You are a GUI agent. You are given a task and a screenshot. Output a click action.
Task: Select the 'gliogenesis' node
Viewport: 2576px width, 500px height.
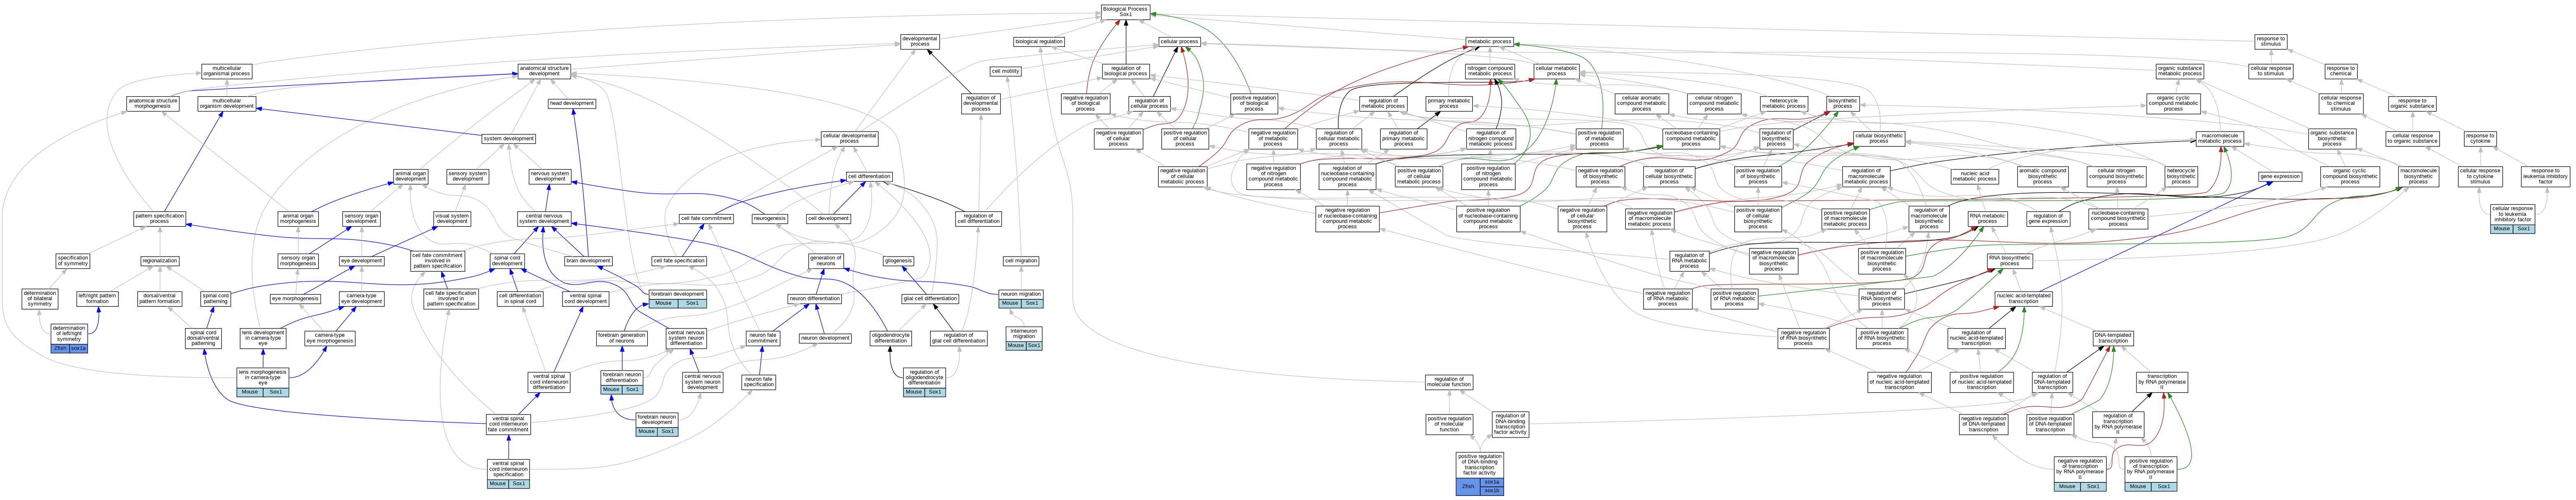pyautogui.click(x=898, y=261)
